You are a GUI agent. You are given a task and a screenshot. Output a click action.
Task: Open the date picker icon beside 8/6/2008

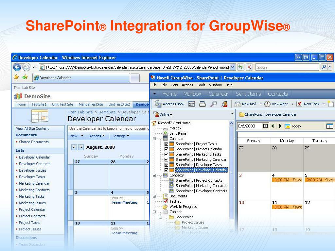pos(265,126)
